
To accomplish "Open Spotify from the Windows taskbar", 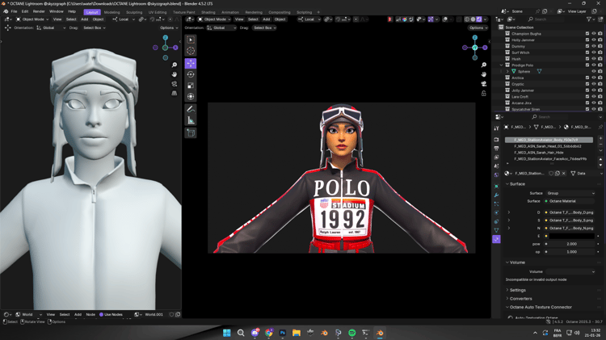I will click(352, 333).
